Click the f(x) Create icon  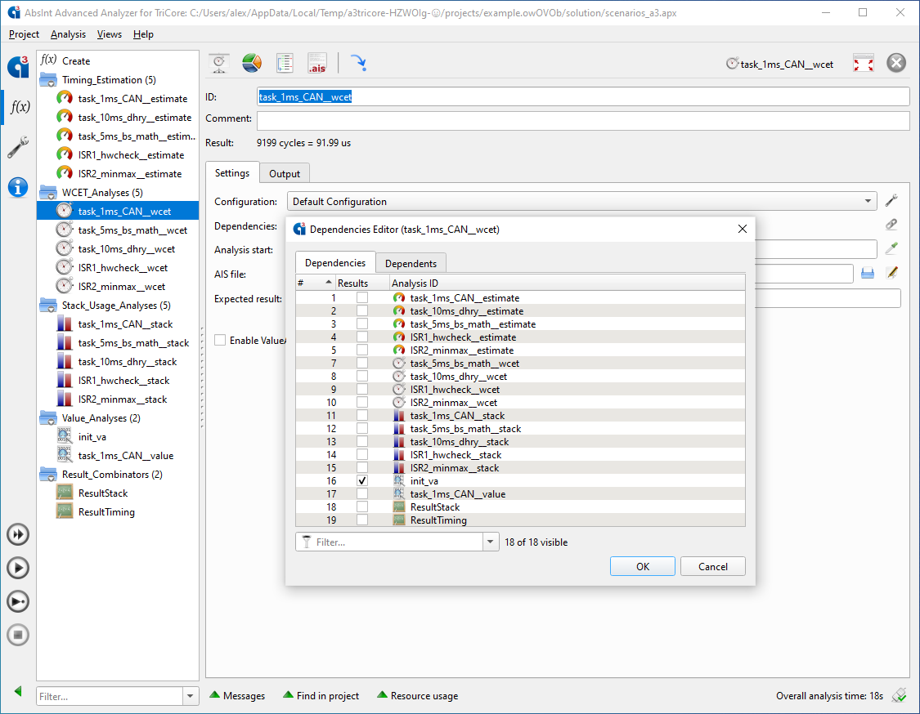tap(49, 60)
